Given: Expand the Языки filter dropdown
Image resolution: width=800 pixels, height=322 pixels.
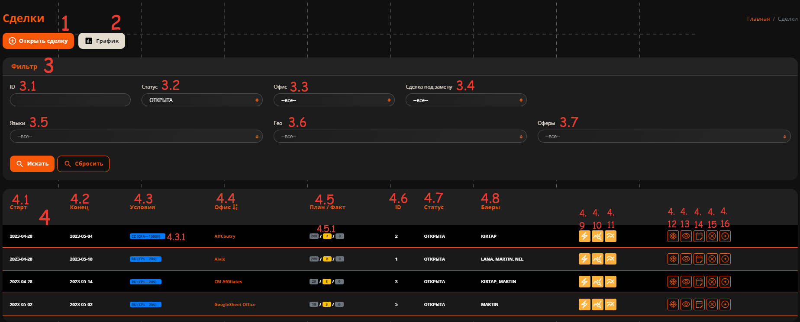Looking at the screenshot, I should click(136, 136).
